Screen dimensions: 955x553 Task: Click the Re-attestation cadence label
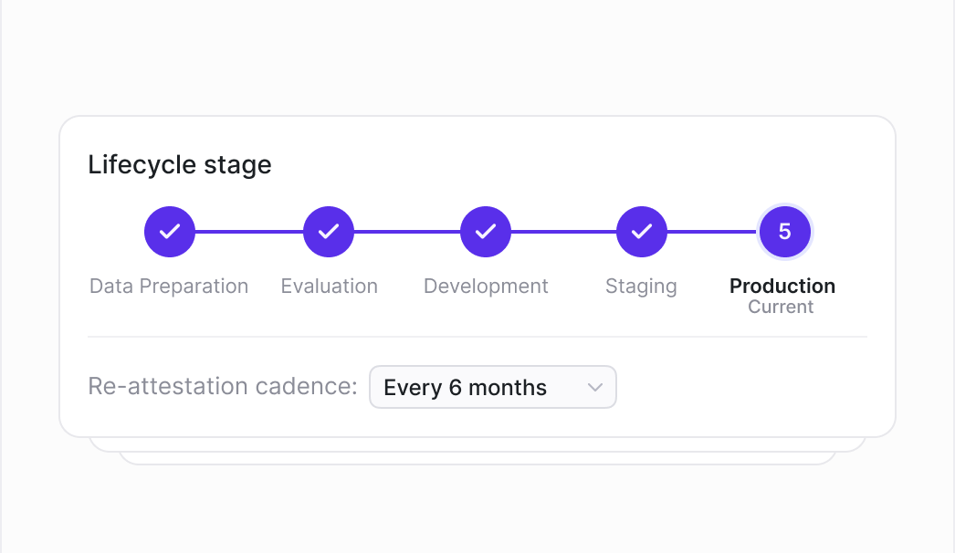(222, 386)
